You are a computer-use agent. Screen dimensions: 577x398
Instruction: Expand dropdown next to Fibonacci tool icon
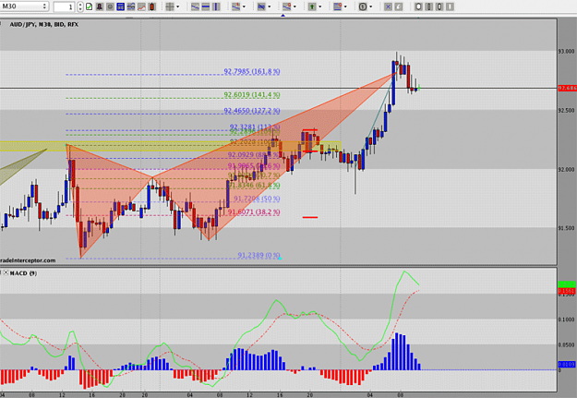295,6
